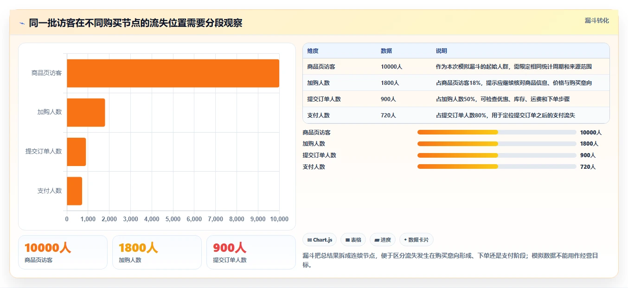Screen dimensions: 628x288
Task: Click the 加购人数 bar in the chart
Action: point(86,112)
